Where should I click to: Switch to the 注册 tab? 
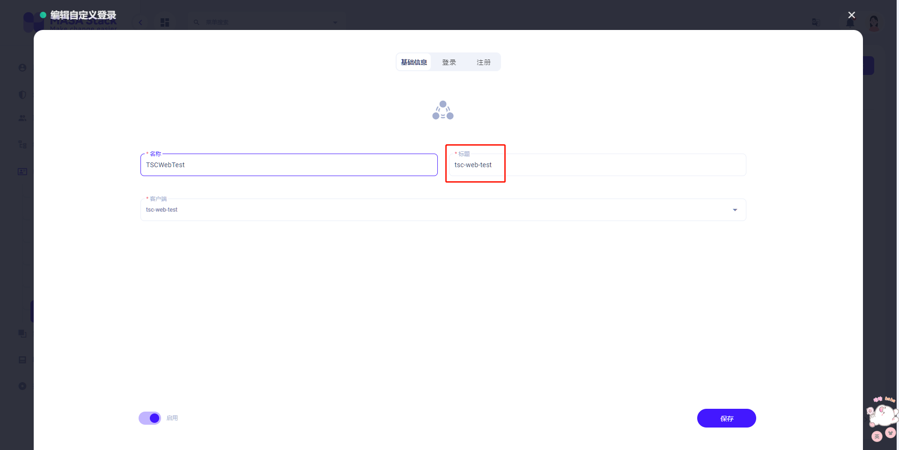pyautogui.click(x=483, y=61)
